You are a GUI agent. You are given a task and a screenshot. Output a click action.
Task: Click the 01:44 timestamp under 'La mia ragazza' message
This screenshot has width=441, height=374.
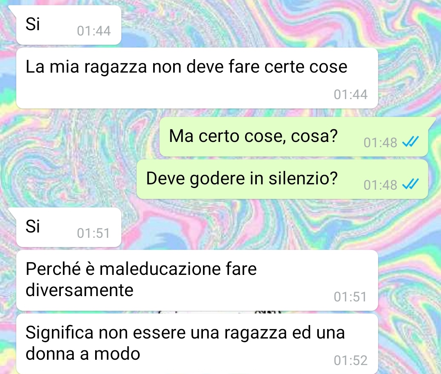pos(350,94)
